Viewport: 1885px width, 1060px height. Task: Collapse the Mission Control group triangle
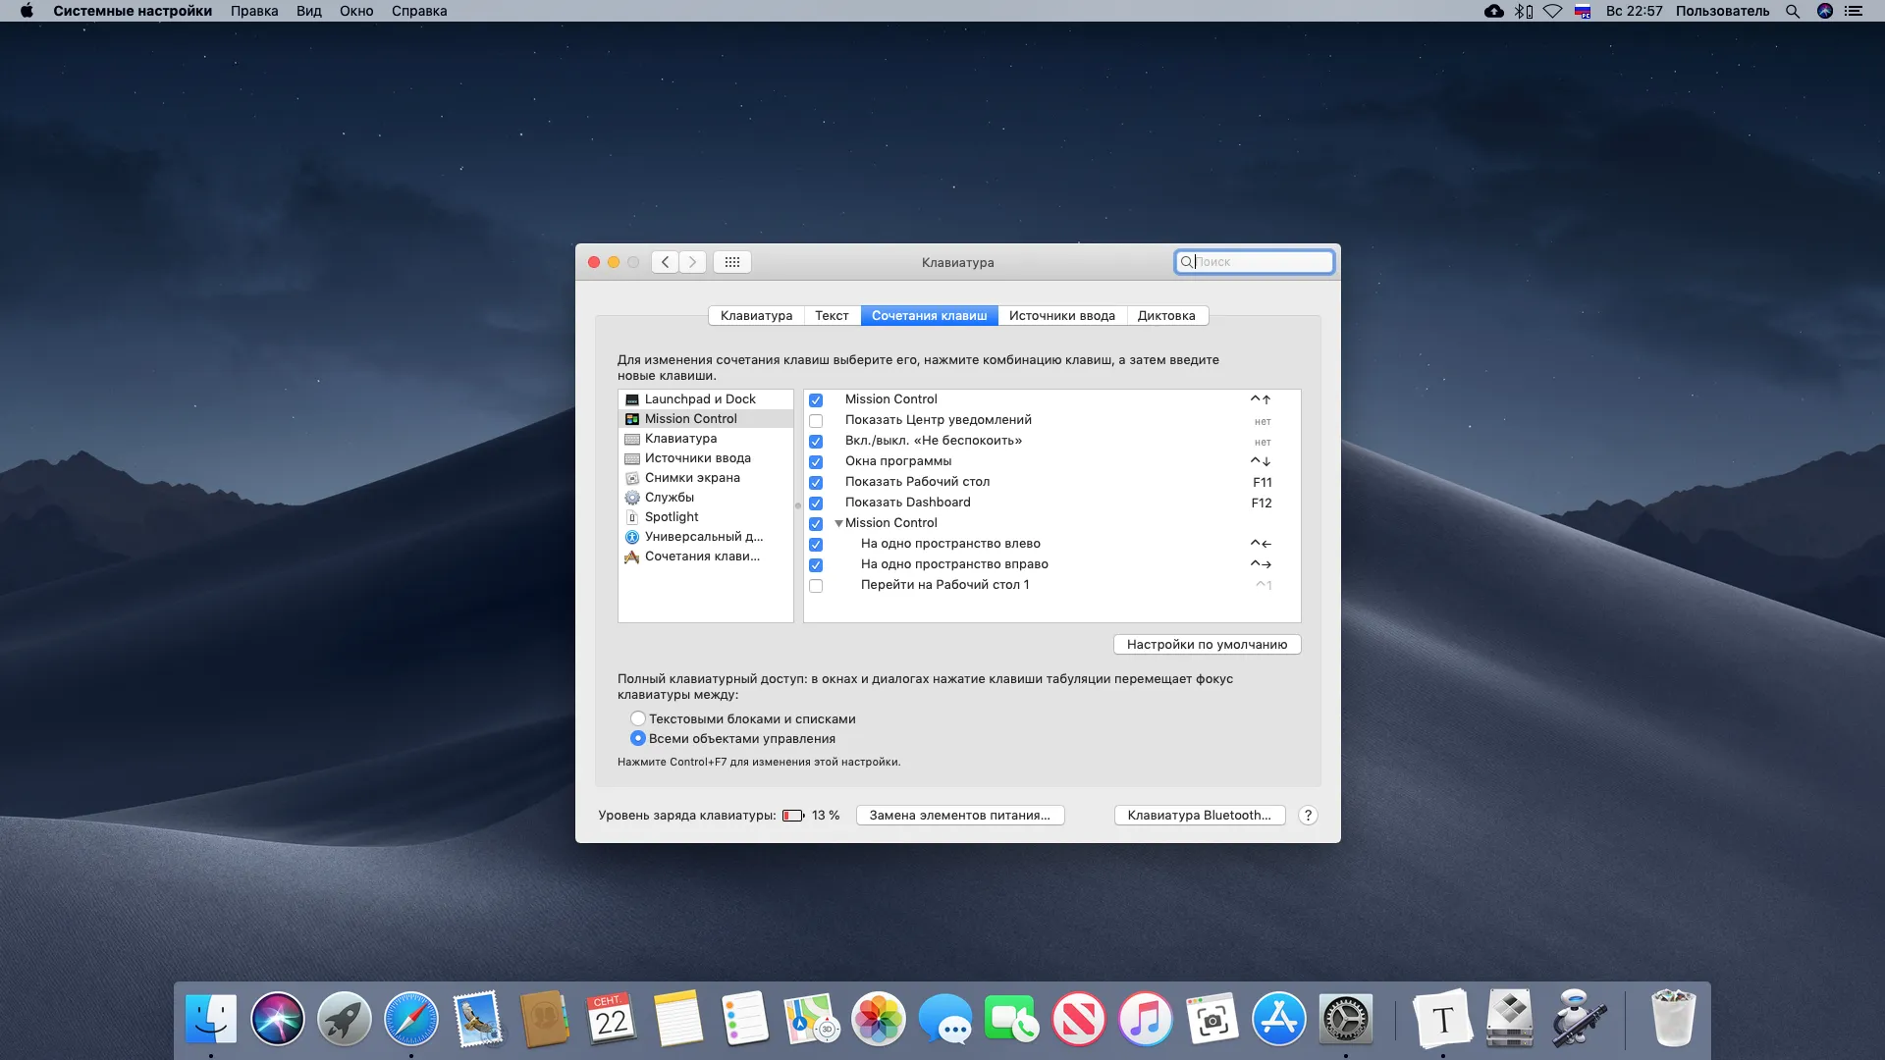pos(838,523)
